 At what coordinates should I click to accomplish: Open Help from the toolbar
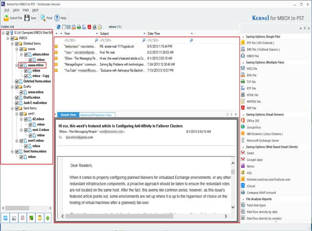click(x=60, y=18)
